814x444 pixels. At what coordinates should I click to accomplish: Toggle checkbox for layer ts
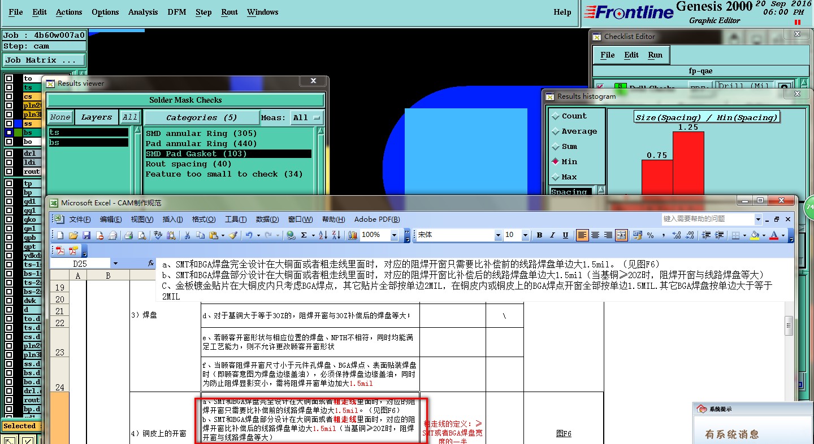(9, 87)
